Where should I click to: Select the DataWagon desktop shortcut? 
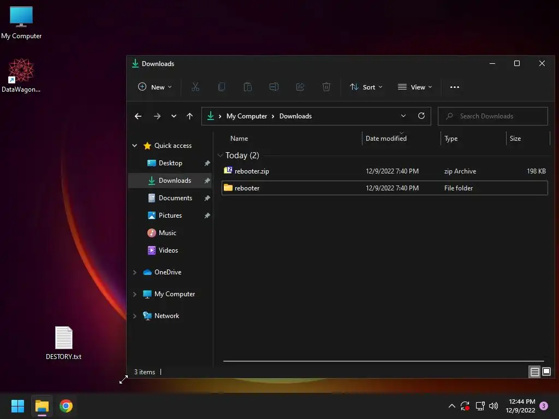point(21,75)
